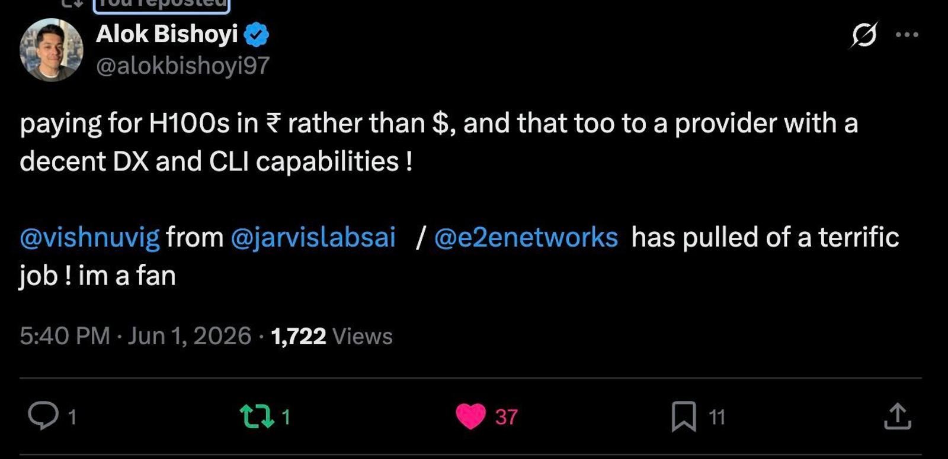
Task: Click the green repost arrows icon
Action: pyautogui.click(x=257, y=416)
